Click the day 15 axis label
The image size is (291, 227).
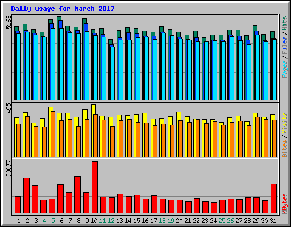coord(136,221)
